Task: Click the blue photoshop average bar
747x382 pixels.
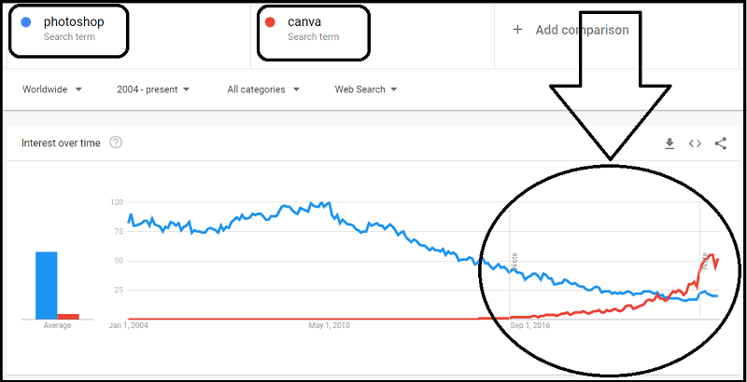Action: (x=46, y=285)
